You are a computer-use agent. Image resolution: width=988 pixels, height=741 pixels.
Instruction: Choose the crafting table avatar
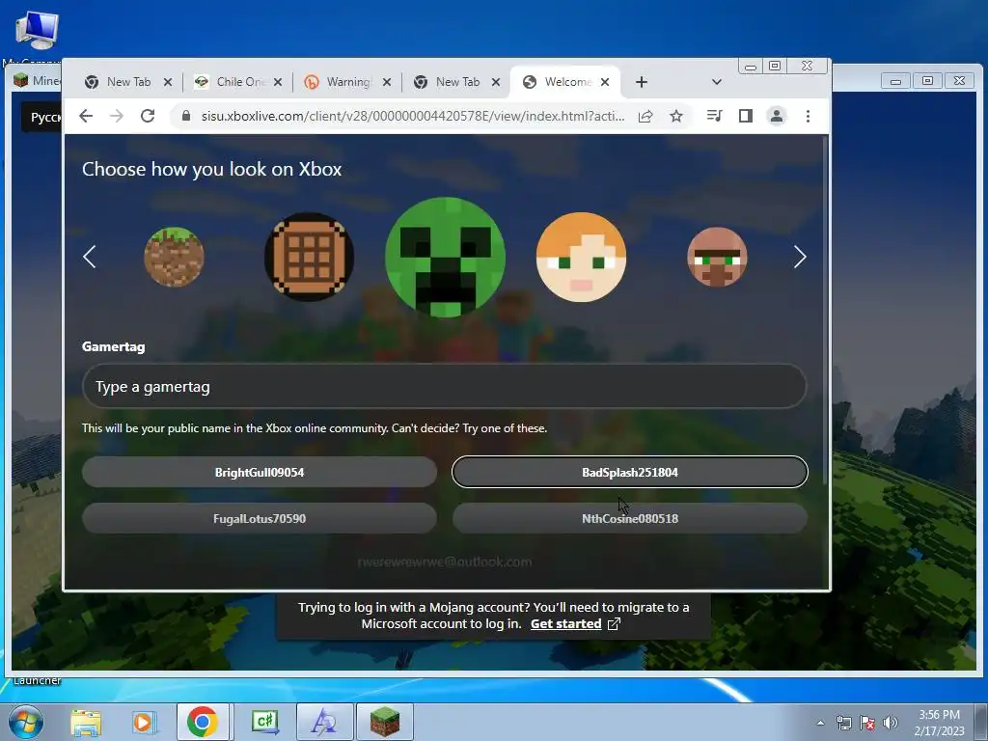point(309,257)
